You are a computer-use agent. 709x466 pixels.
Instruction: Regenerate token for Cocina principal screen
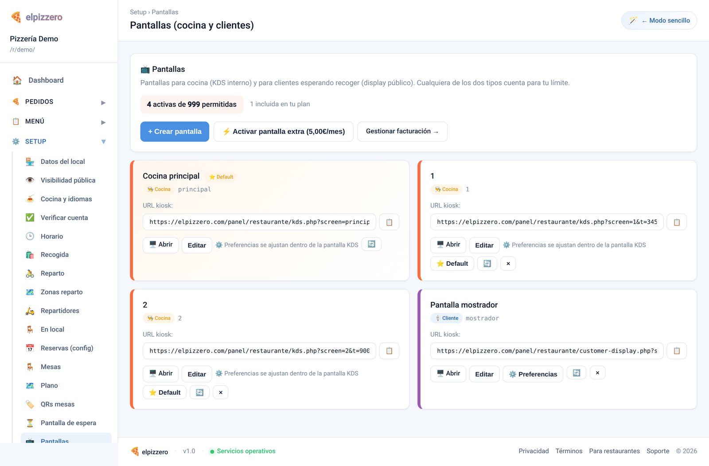point(371,244)
